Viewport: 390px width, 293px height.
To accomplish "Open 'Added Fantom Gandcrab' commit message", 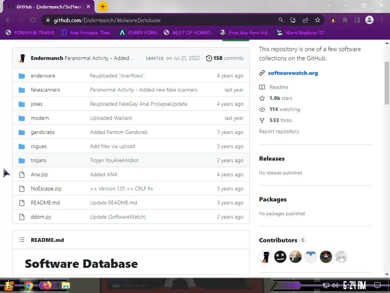I will pyautogui.click(x=119, y=132).
